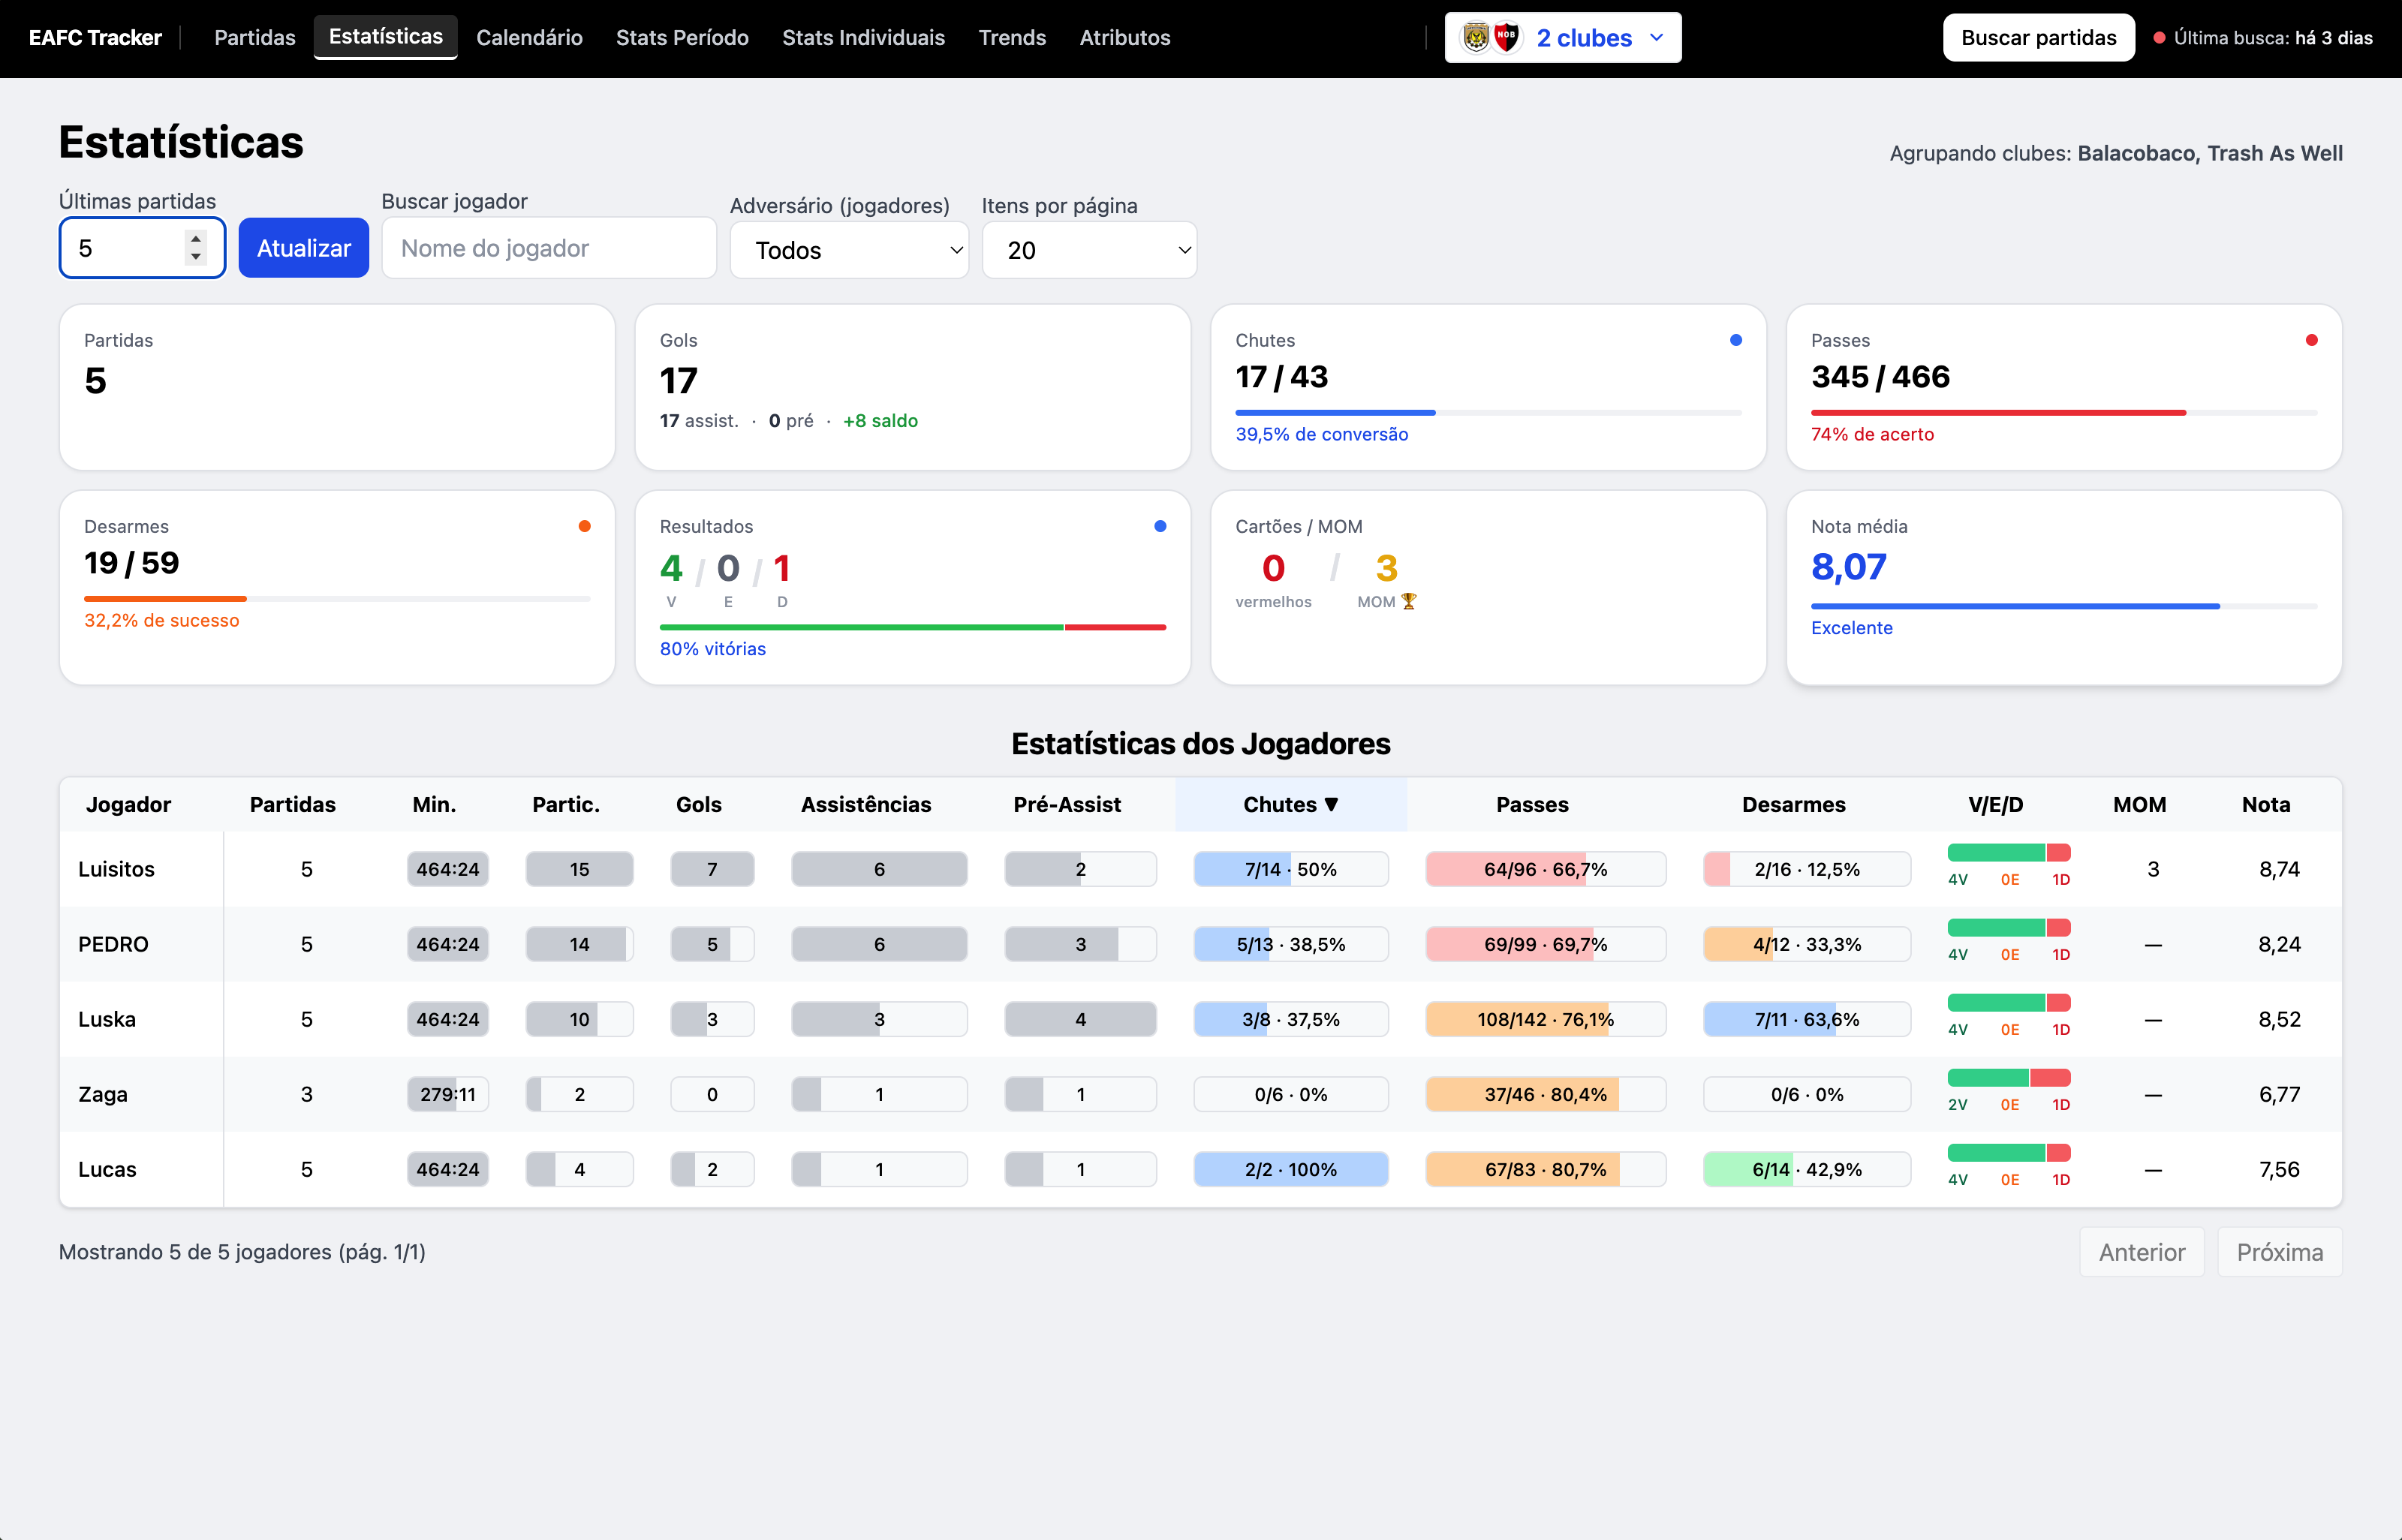Focus the Nome do jogador search field
Screen dimensions: 2402x1540
549,248
